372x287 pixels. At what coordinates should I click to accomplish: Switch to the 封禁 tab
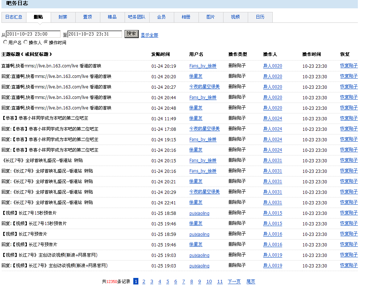click(63, 17)
